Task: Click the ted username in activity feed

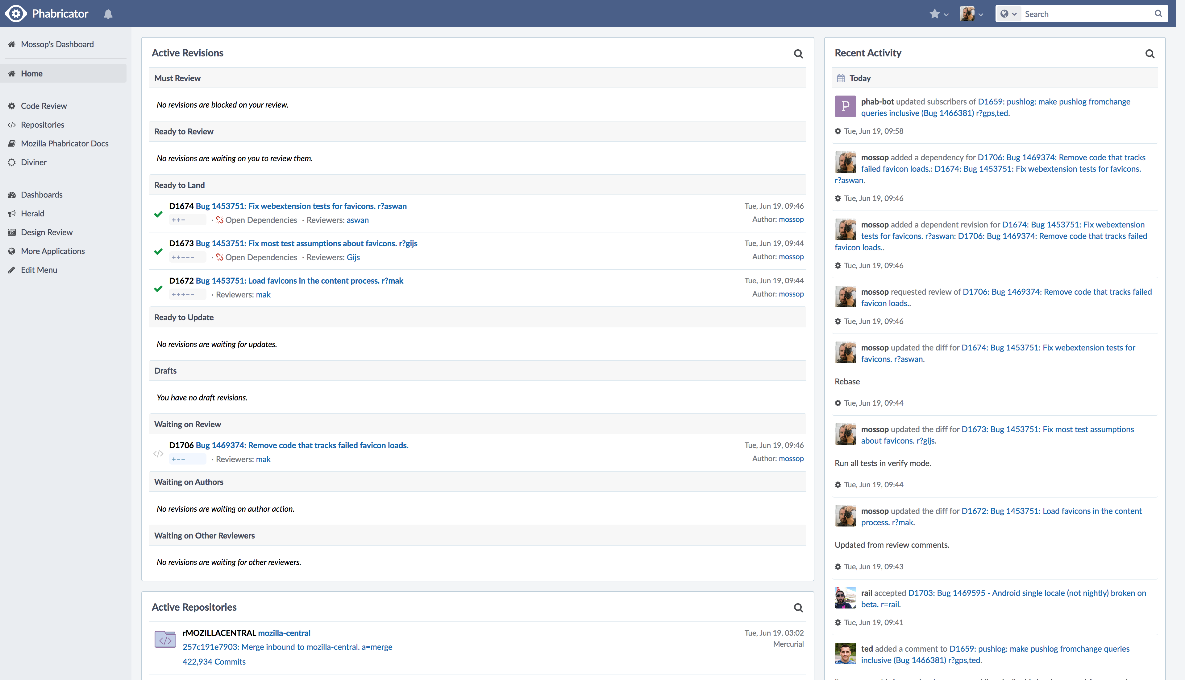Action: 867,649
